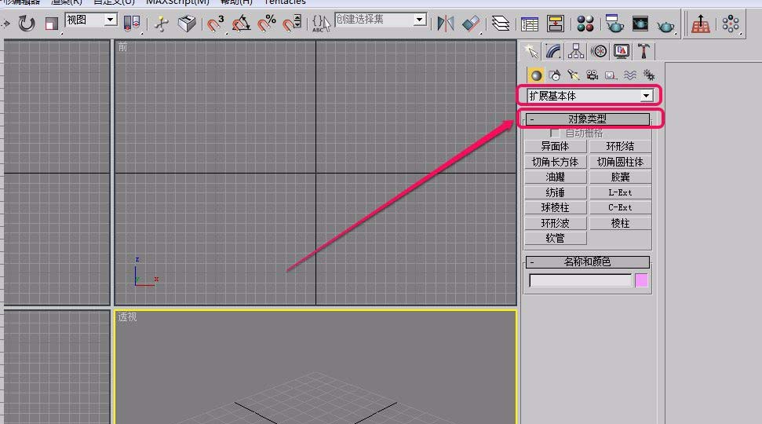The image size is (762, 424).
Task: Toggle the 自动栅格 checkbox
Action: pyautogui.click(x=554, y=133)
